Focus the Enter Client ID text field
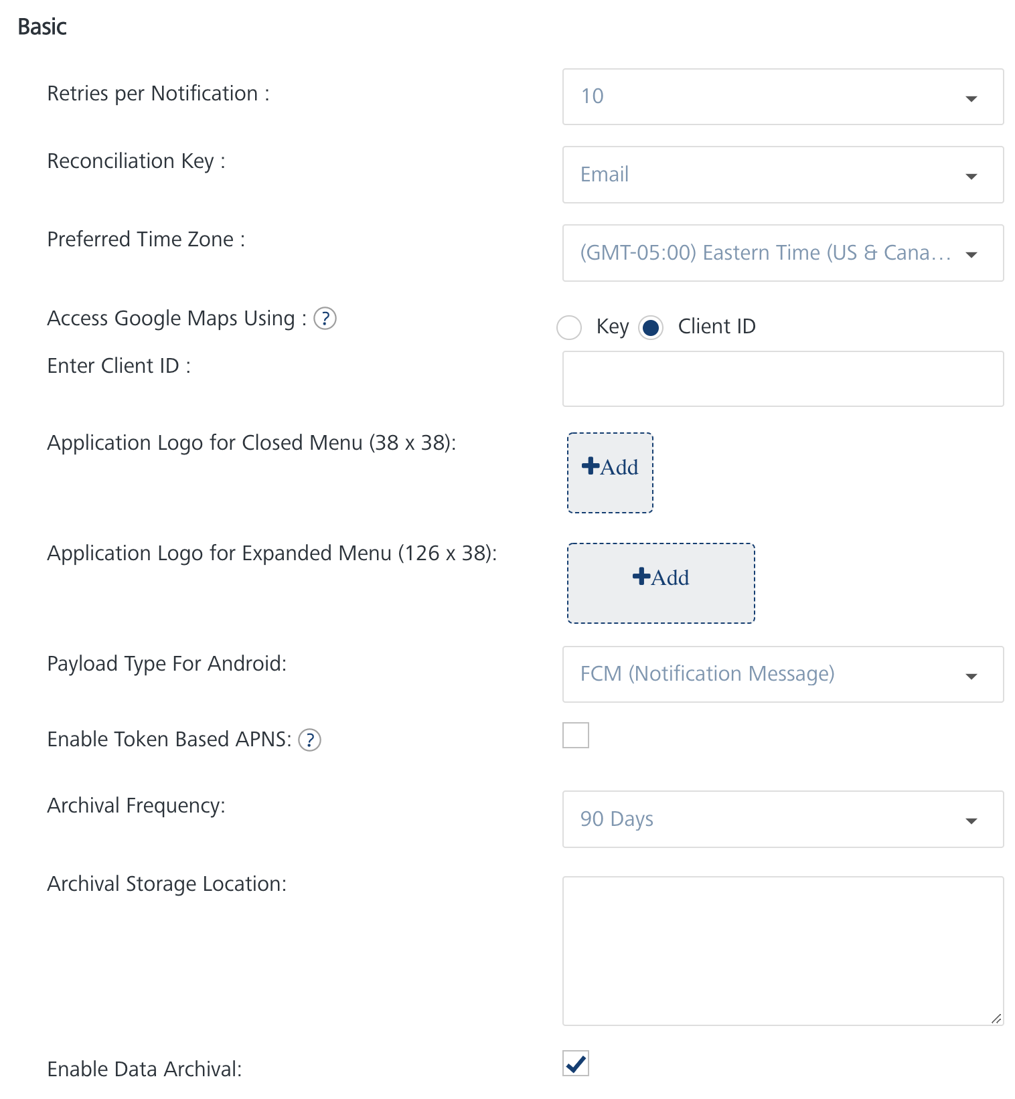 coord(783,379)
